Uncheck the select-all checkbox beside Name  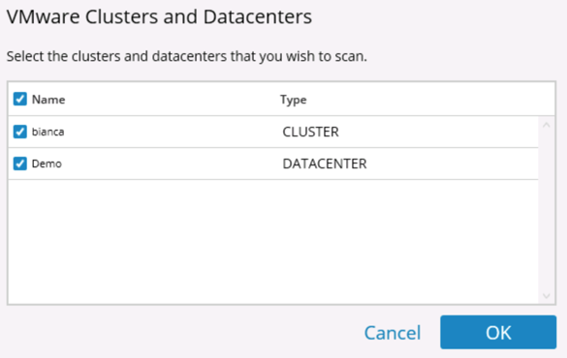20,99
